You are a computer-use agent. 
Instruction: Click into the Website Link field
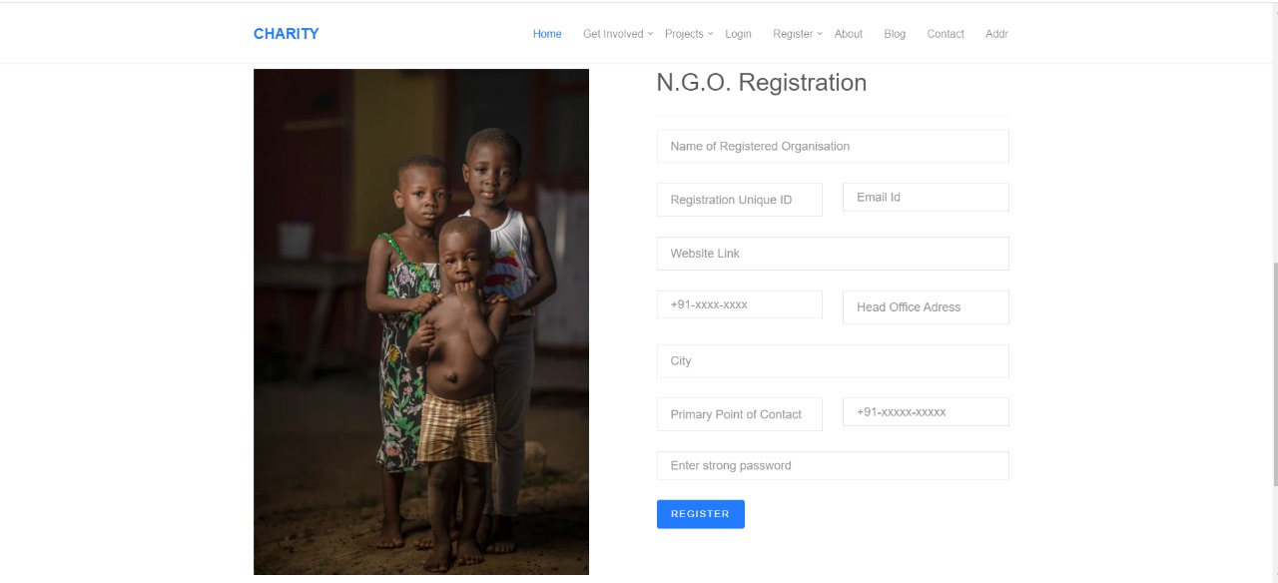833,254
